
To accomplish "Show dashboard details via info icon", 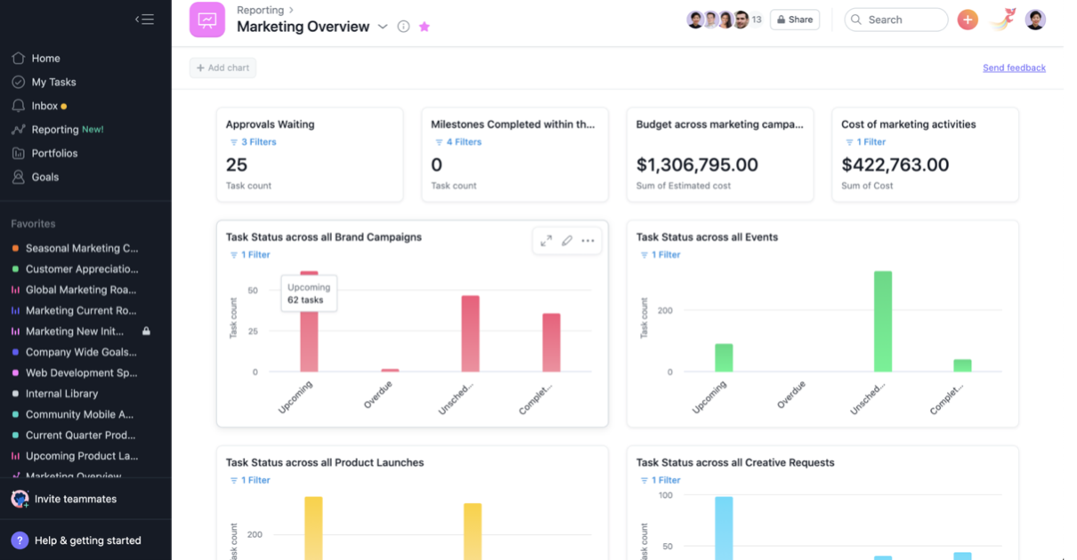I will [403, 27].
